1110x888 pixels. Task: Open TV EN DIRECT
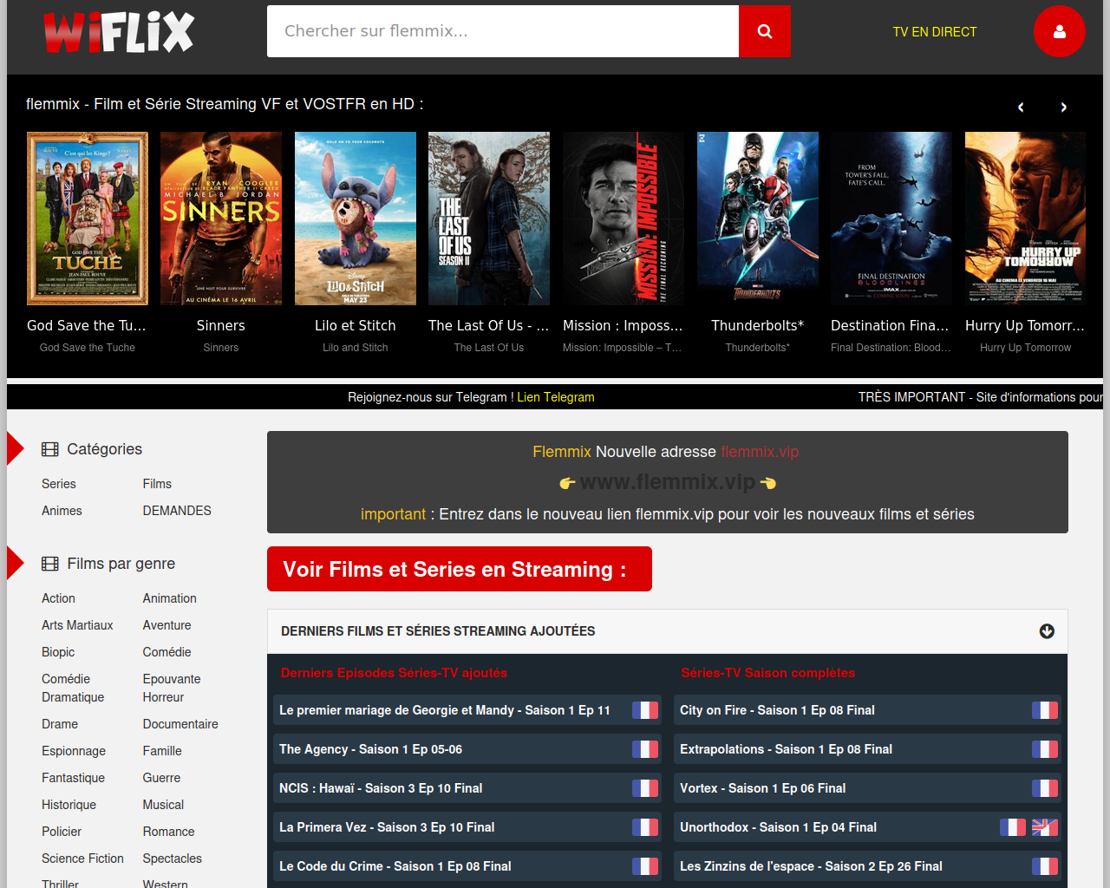[935, 32]
